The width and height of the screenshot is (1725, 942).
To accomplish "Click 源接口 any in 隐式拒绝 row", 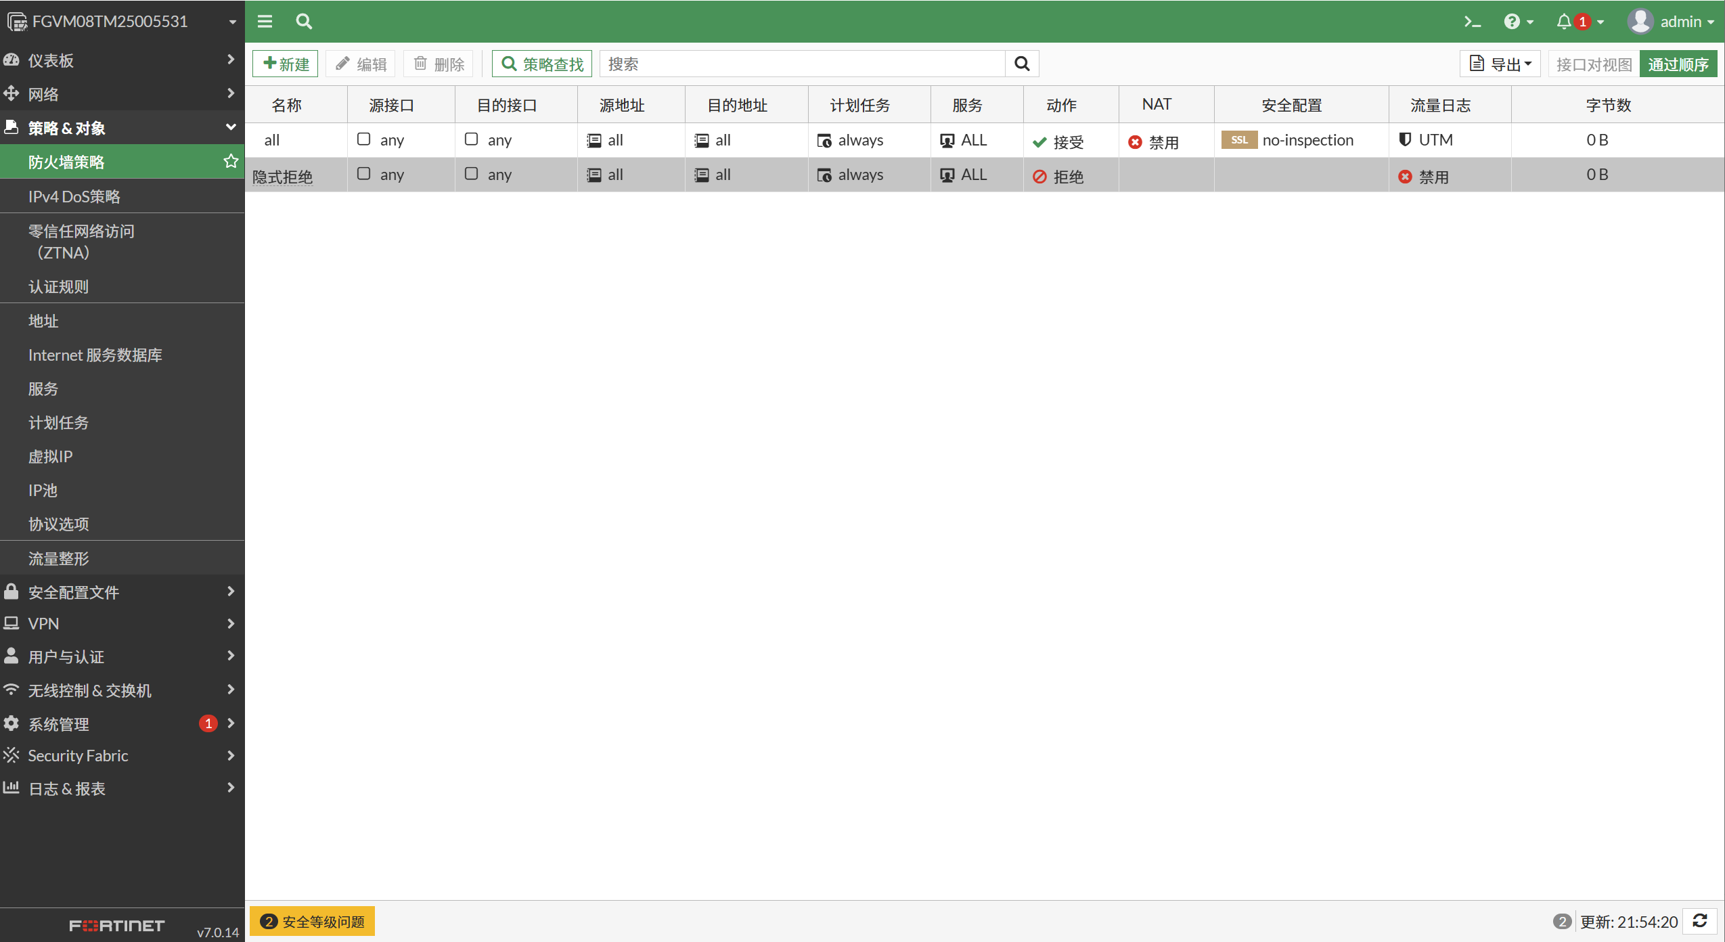I will (x=381, y=175).
